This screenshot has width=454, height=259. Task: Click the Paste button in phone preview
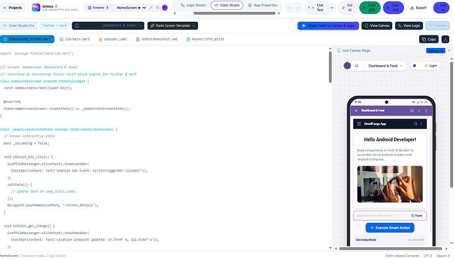(416, 216)
